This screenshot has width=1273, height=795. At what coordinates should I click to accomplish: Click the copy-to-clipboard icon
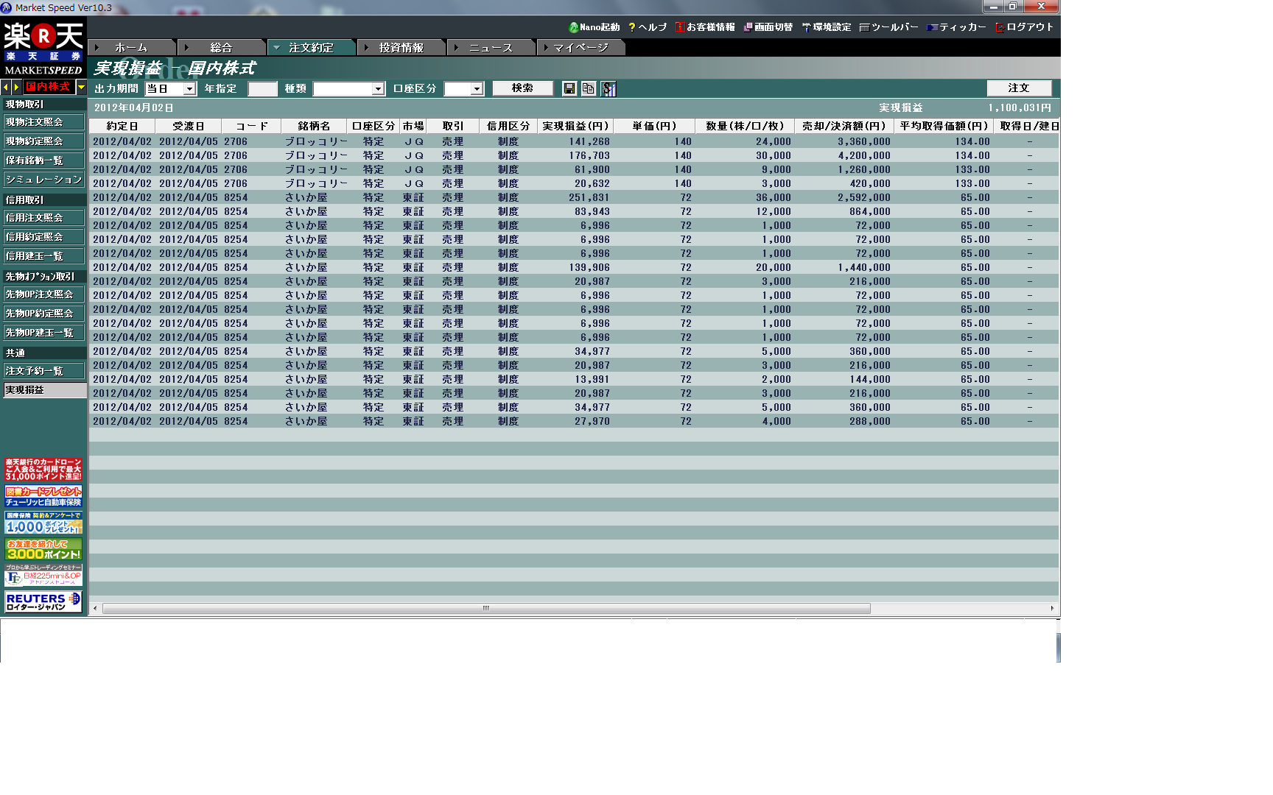589,88
